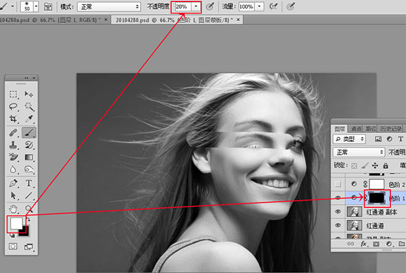Expand the layer blend mode 正常 dropdown
The width and height of the screenshot is (406, 273).
(x=359, y=153)
